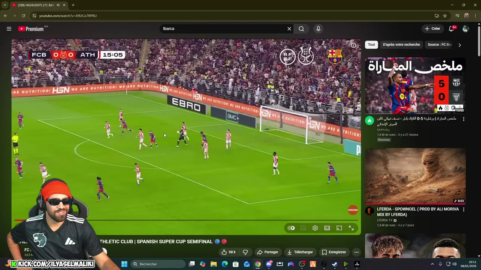Open the YouTube account avatar menu

466,29
